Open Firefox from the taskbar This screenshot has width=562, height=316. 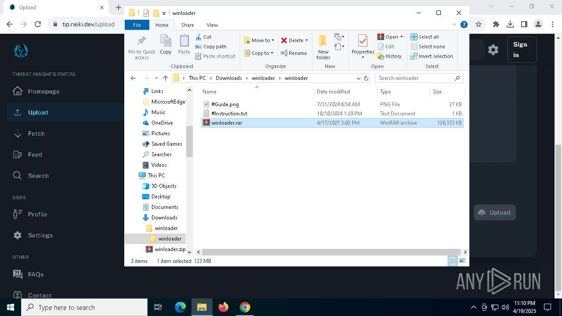[223, 307]
